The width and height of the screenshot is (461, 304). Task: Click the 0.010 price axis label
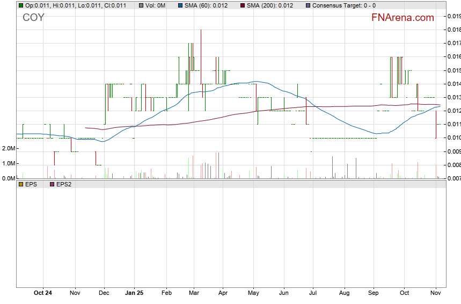[x=453, y=138]
